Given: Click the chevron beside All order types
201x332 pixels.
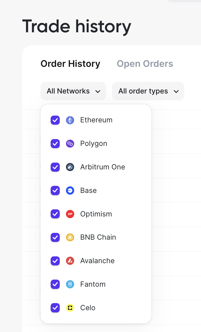Looking at the screenshot, I should pos(176,91).
